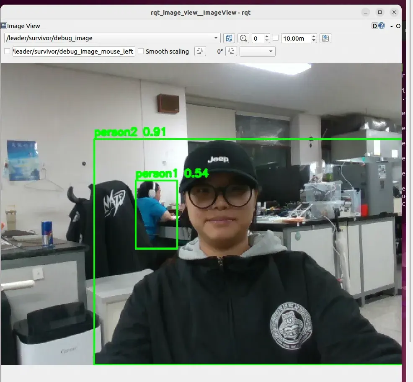Viewport: 413px width, 382px height.
Task: Toggle the Smooth scaling checkbox
Action: coord(141,51)
